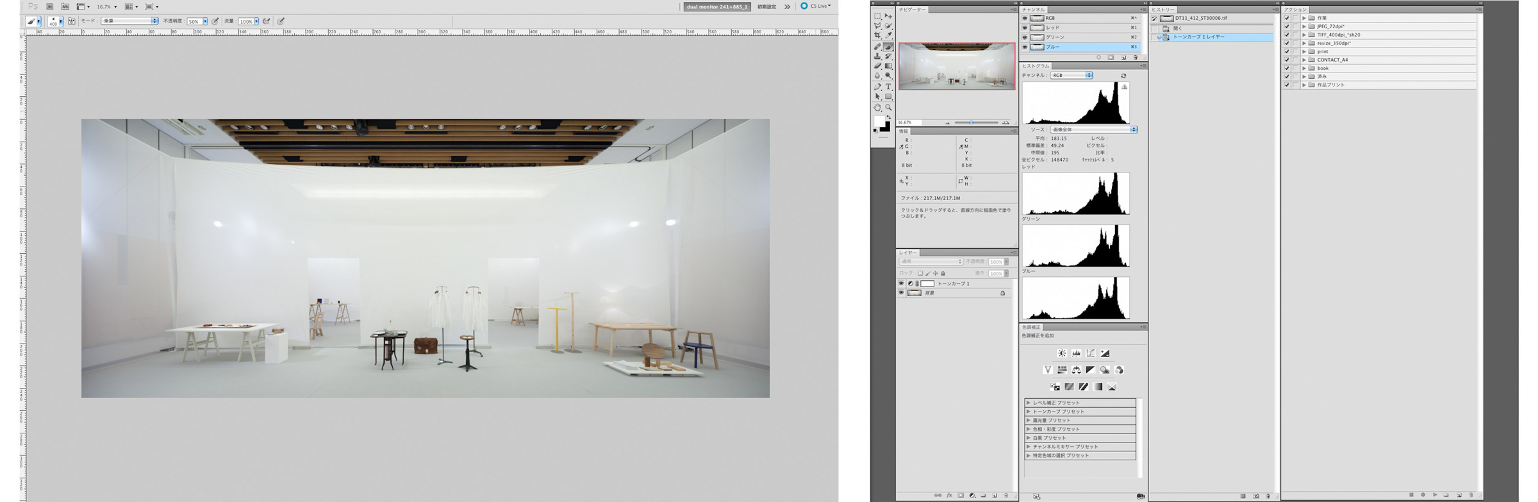Screen dimensions: 1538x502
Task: Select the Crop tool in toolbox
Action: coord(877,36)
